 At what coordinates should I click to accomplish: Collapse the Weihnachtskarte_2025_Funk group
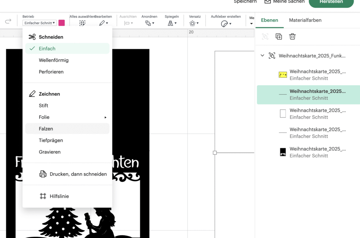[262, 56]
